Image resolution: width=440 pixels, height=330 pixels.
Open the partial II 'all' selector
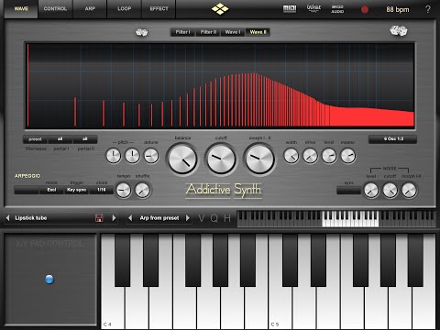(x=85, y=139)
